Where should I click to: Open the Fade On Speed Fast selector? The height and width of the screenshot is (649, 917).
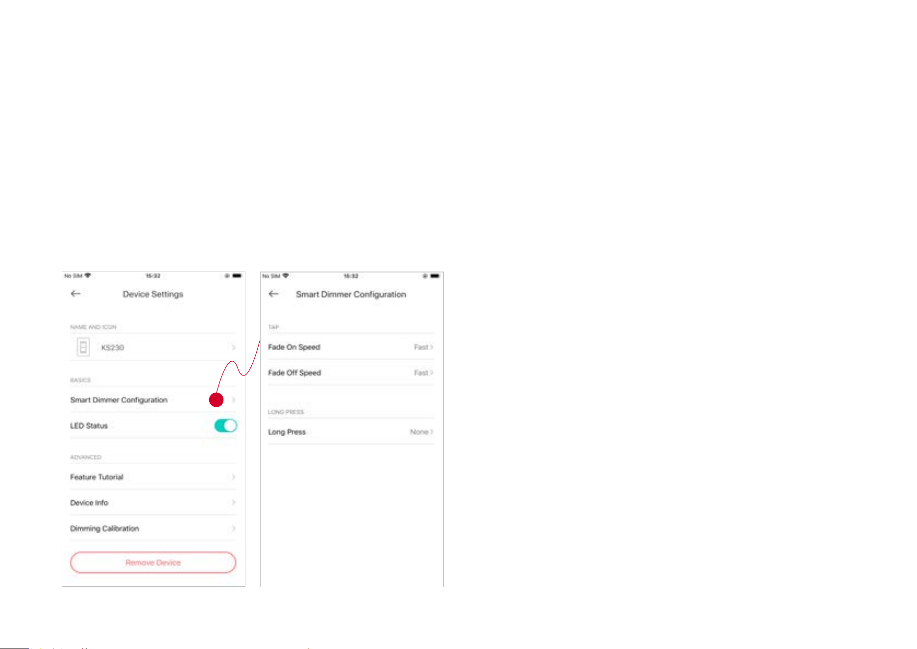423,347
